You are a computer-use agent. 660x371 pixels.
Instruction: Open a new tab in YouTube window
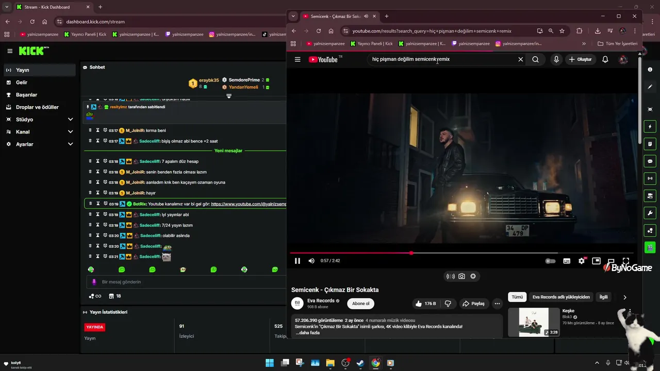(x=387, y=16)
